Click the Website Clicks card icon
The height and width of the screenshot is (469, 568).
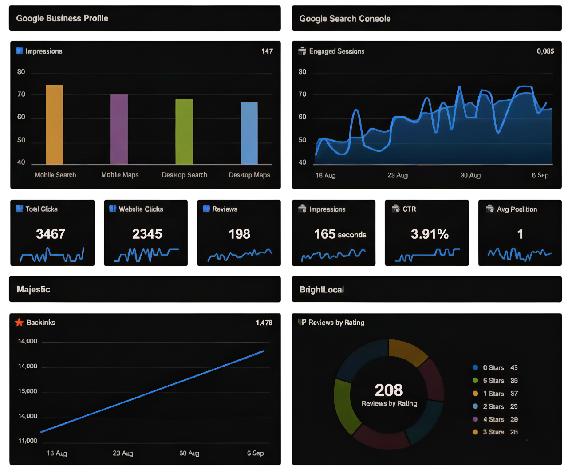(113, 209)
